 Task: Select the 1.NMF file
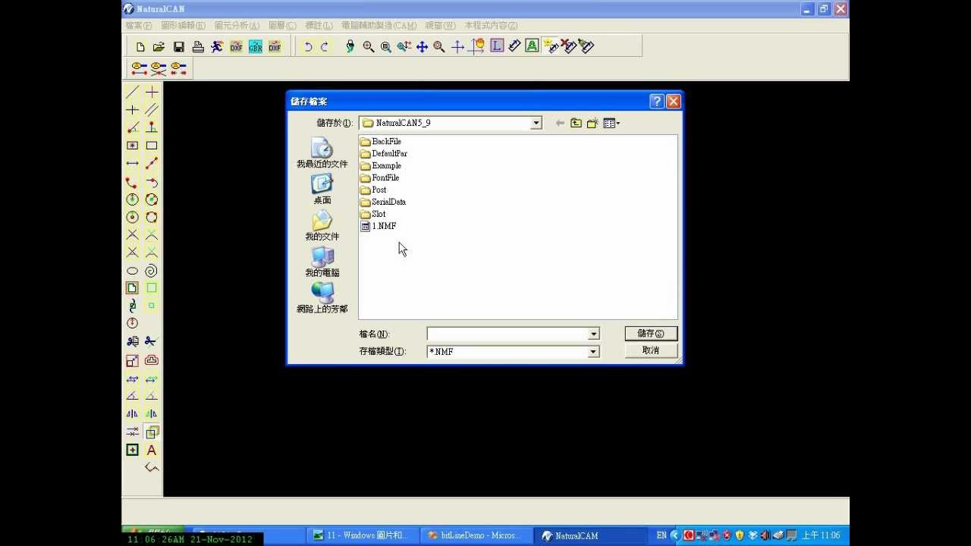378,226
